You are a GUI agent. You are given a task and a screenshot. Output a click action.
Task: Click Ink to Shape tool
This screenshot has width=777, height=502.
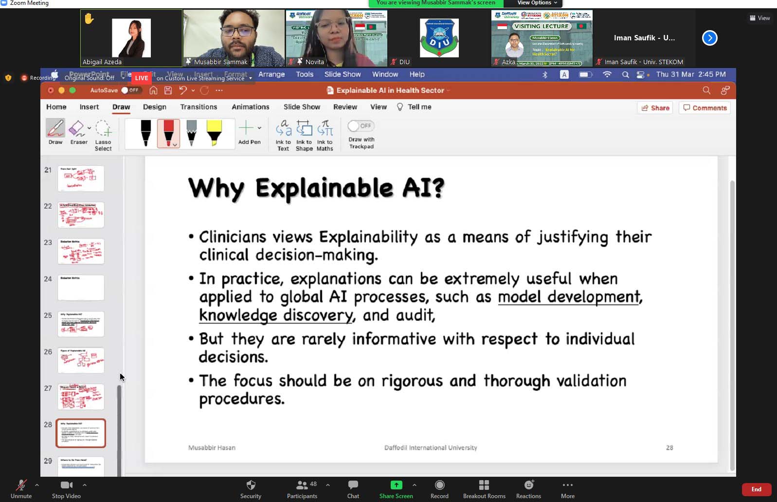[x=304, y=136]
